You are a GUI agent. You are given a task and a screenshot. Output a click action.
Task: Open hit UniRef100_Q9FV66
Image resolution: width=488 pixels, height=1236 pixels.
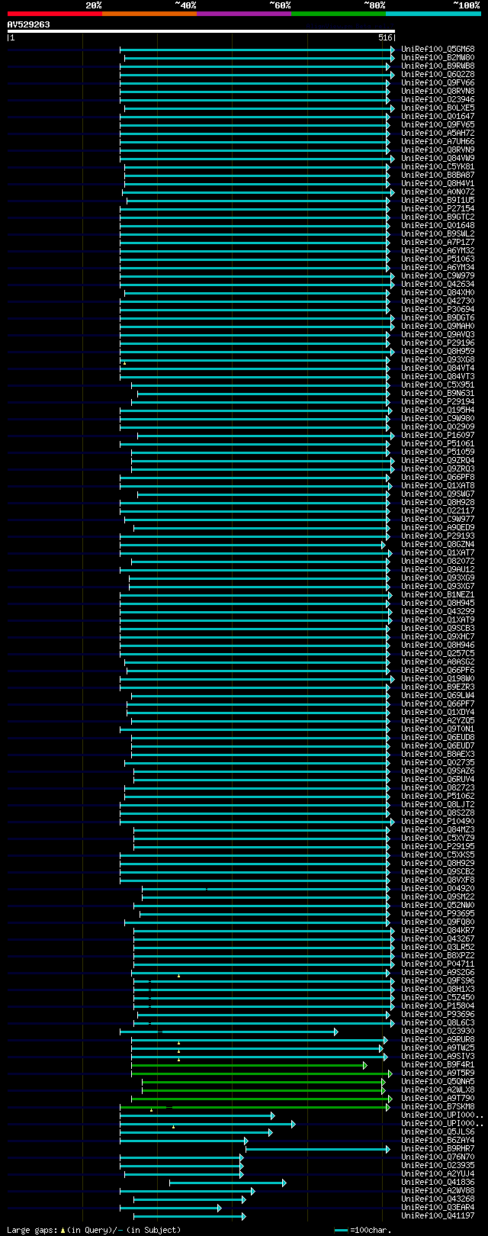(x=438, y=83)
